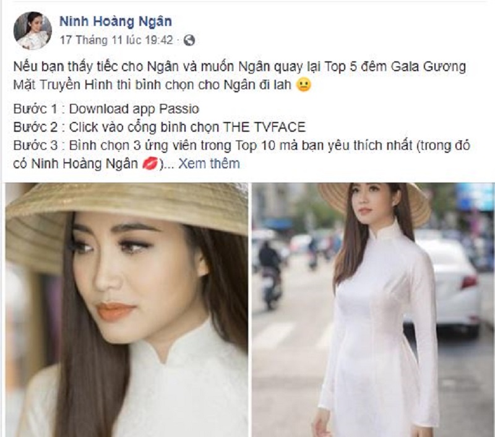Click the globe public privacy icon
This screenshot has height=437, width=495.
(189, 40)
